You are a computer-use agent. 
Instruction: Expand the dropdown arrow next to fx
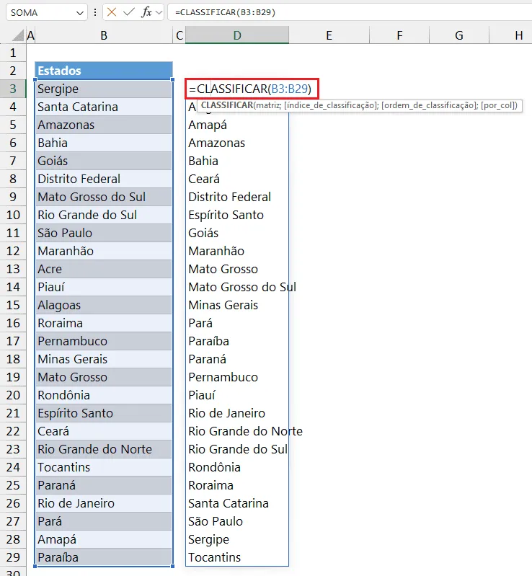(159, 12)
